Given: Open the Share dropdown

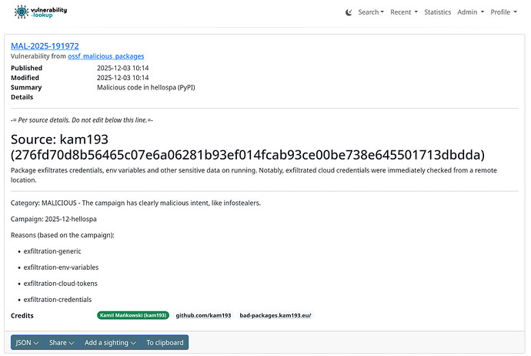Looking at the screenshot, I should click(61, 342).
